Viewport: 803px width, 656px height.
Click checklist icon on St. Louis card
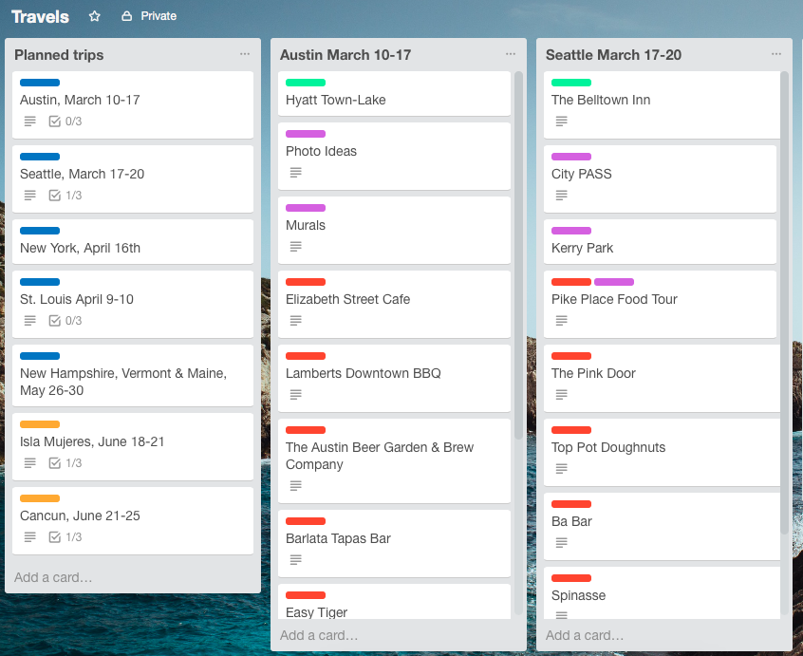click(x=54, y=321)
